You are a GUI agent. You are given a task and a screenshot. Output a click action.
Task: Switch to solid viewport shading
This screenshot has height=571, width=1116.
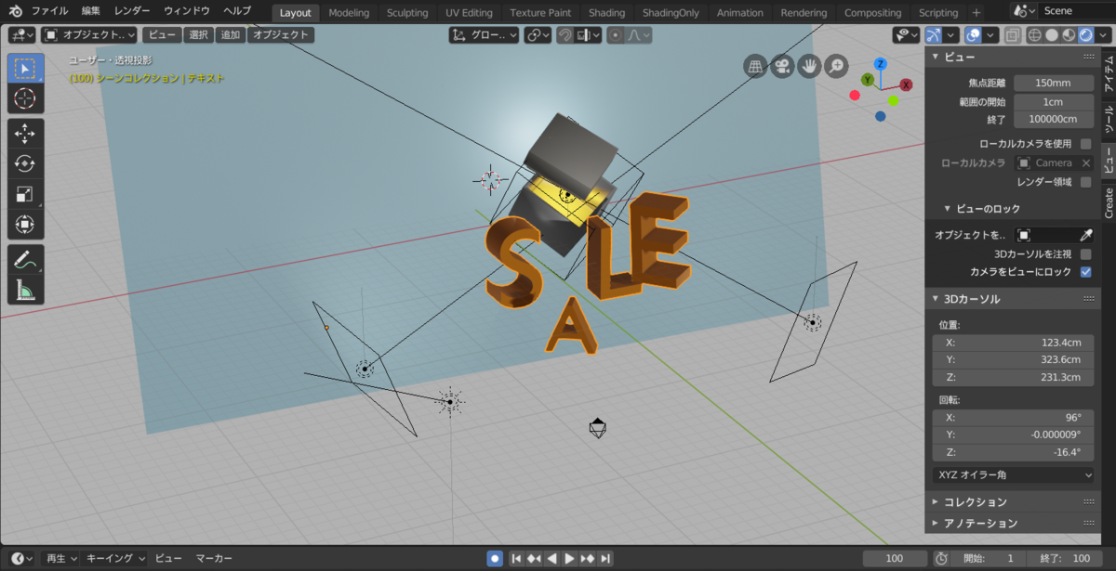(x=1052, y=35)
